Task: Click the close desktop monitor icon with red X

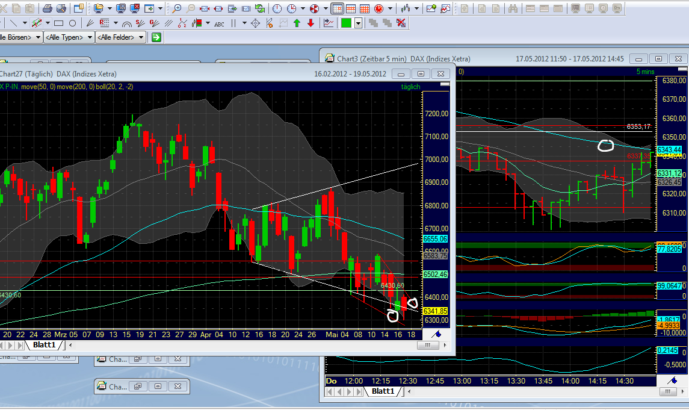Action: coord(135,8)
